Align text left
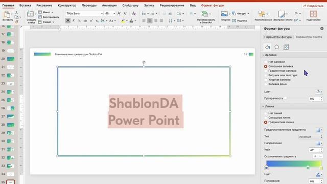Image resolution: width=327 pixels, height=184 pixels. [144, 20]
